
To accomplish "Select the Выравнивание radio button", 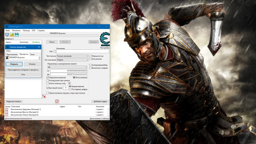I will pyautogui.click(x=70, y=86).
